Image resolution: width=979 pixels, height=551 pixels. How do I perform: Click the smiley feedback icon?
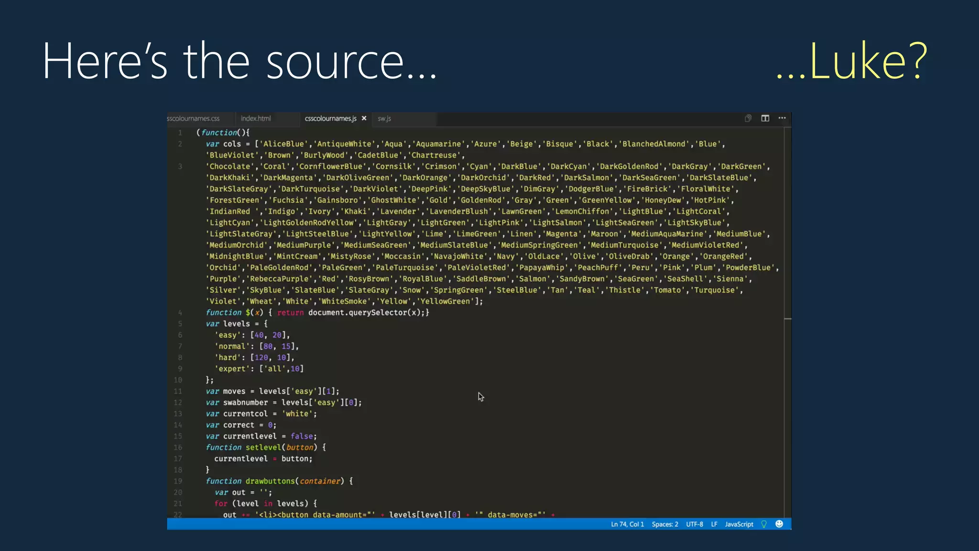(779, 524)
